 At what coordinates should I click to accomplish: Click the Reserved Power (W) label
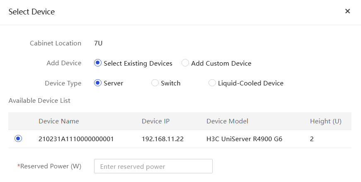pos(49,166)
